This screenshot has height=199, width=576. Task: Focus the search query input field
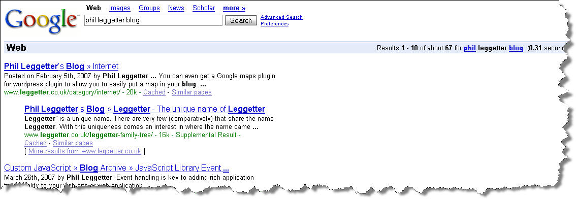(x=153, y=21)
